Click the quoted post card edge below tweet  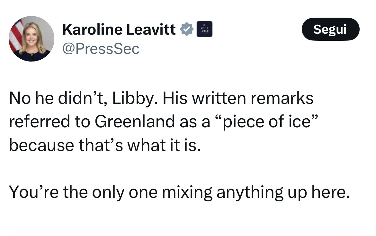pyautogui.click(x=188, y=231)
